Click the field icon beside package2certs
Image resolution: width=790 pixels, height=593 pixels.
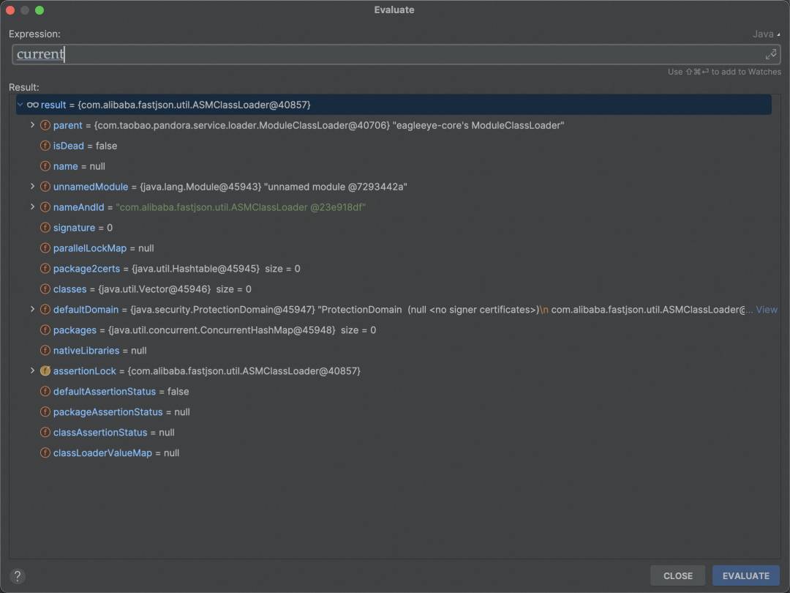[x=45, y=268]
